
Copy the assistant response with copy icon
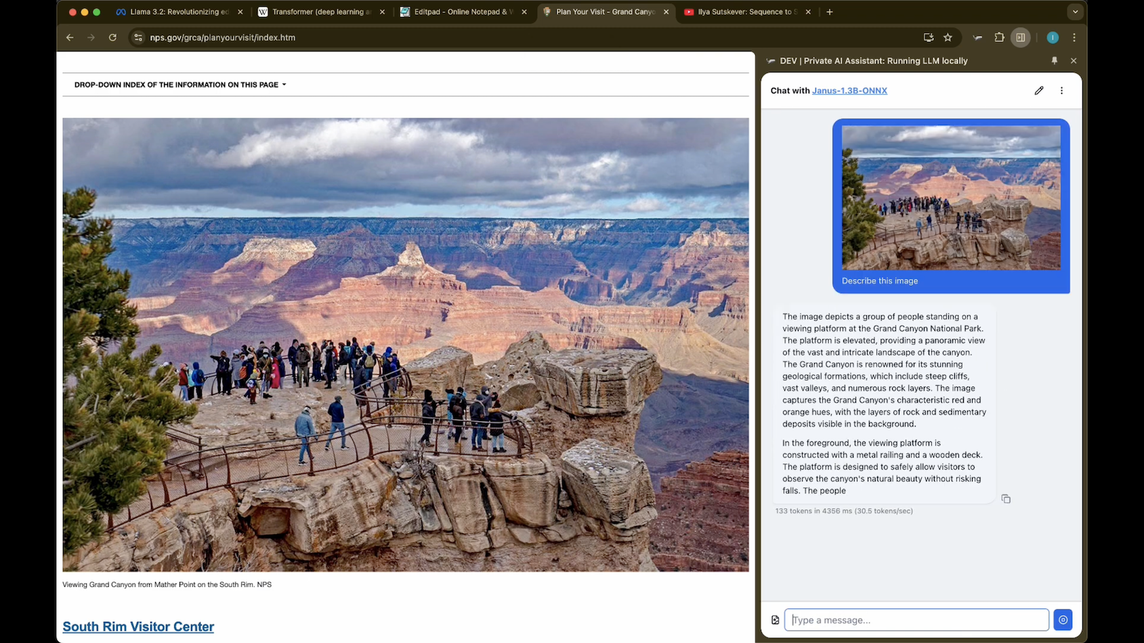pos(1006,499)
